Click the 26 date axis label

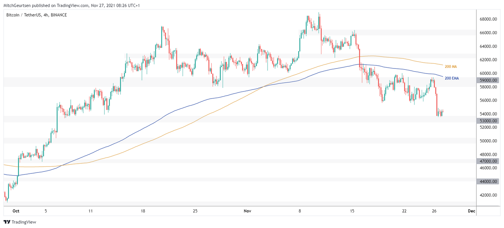pyautogui.click(x=434, y=211)
